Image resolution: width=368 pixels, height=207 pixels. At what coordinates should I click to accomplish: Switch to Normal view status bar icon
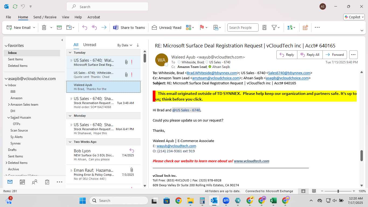[303, 191]
